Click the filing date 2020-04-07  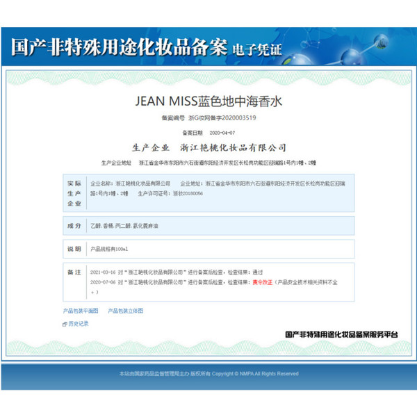222,133
